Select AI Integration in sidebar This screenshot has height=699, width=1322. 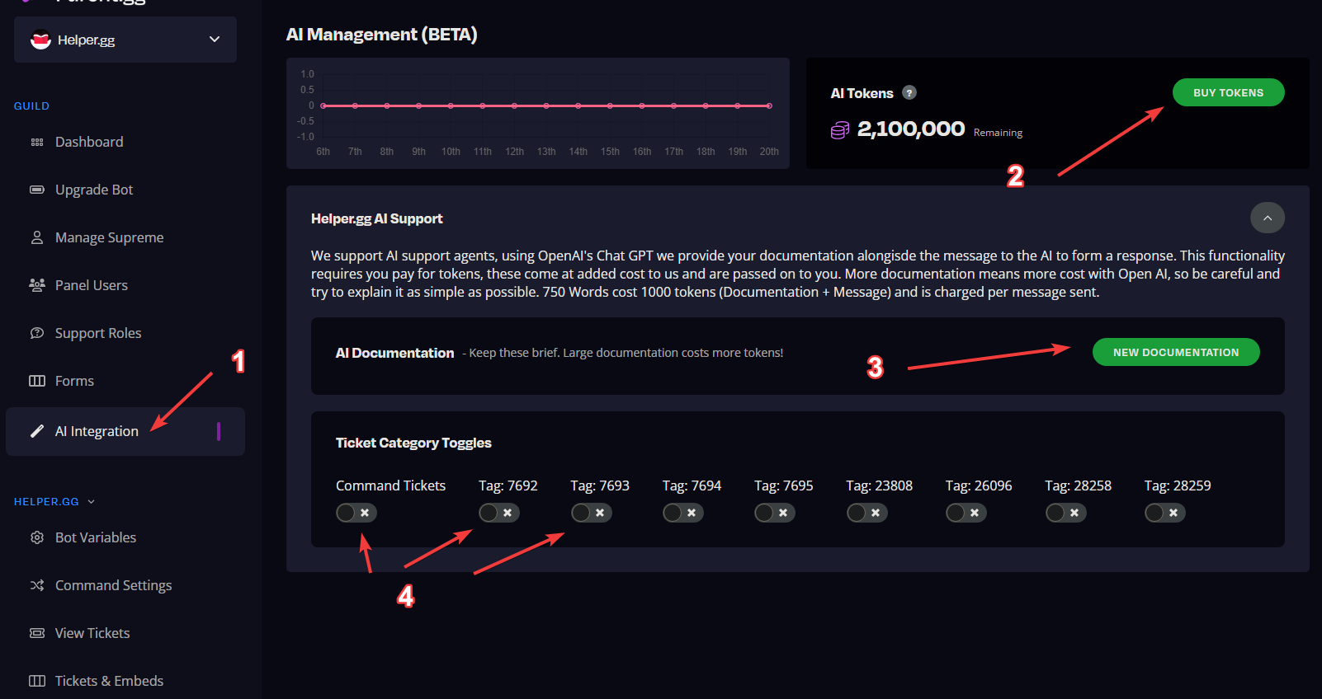pyautogui.click(x=125, y=431)
